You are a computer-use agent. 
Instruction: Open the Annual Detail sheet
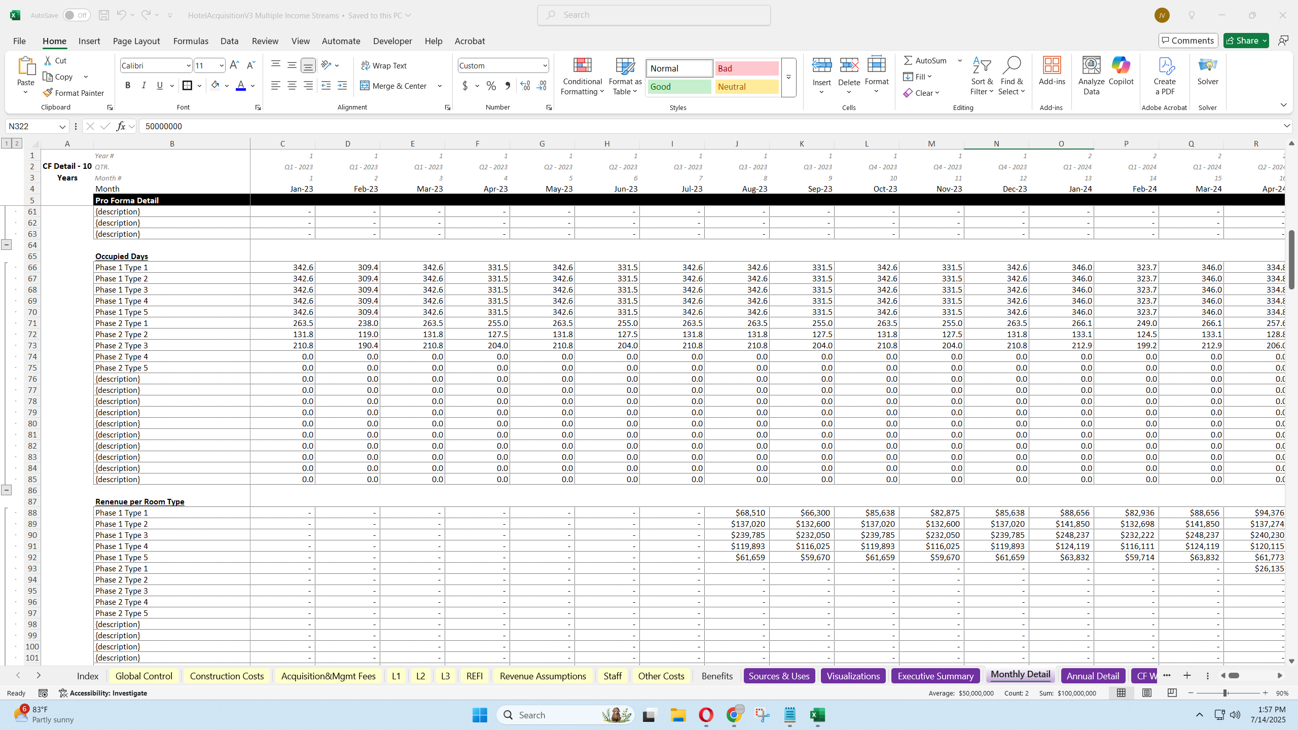pos(1092,675)
